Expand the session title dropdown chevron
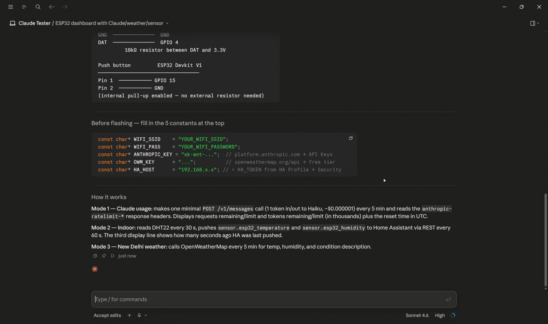 167,23
